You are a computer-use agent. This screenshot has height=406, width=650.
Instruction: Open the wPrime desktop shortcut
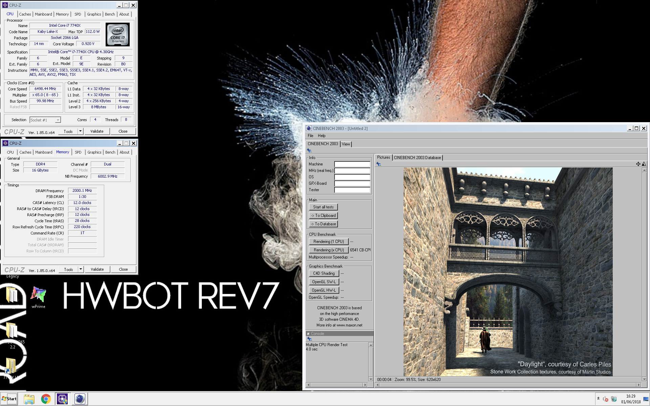click(x=38, y=297)
